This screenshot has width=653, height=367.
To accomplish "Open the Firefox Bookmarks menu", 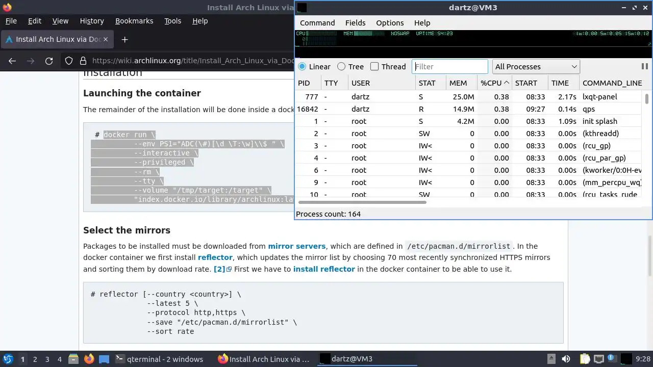I will [x=134, y=21].
